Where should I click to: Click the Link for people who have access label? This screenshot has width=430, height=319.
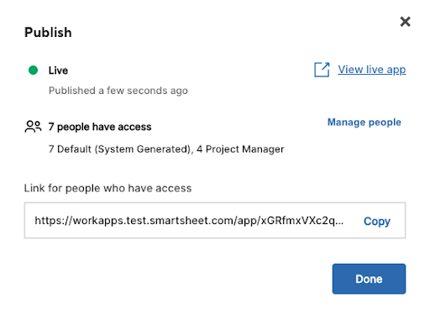tap(107, 188)
